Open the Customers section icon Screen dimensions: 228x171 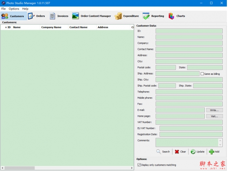[5, 16]
